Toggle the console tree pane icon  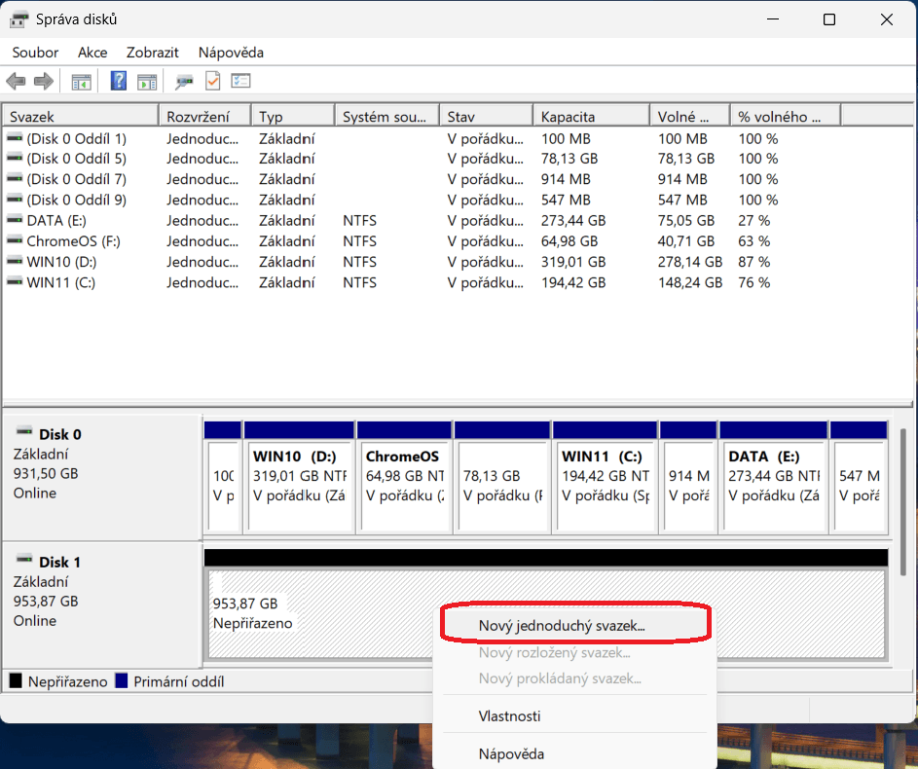point(82,82)
